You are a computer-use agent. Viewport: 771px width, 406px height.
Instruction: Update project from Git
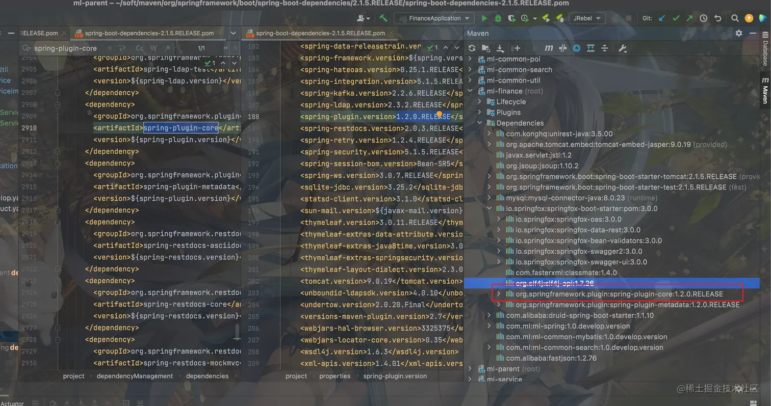[662, 18]
